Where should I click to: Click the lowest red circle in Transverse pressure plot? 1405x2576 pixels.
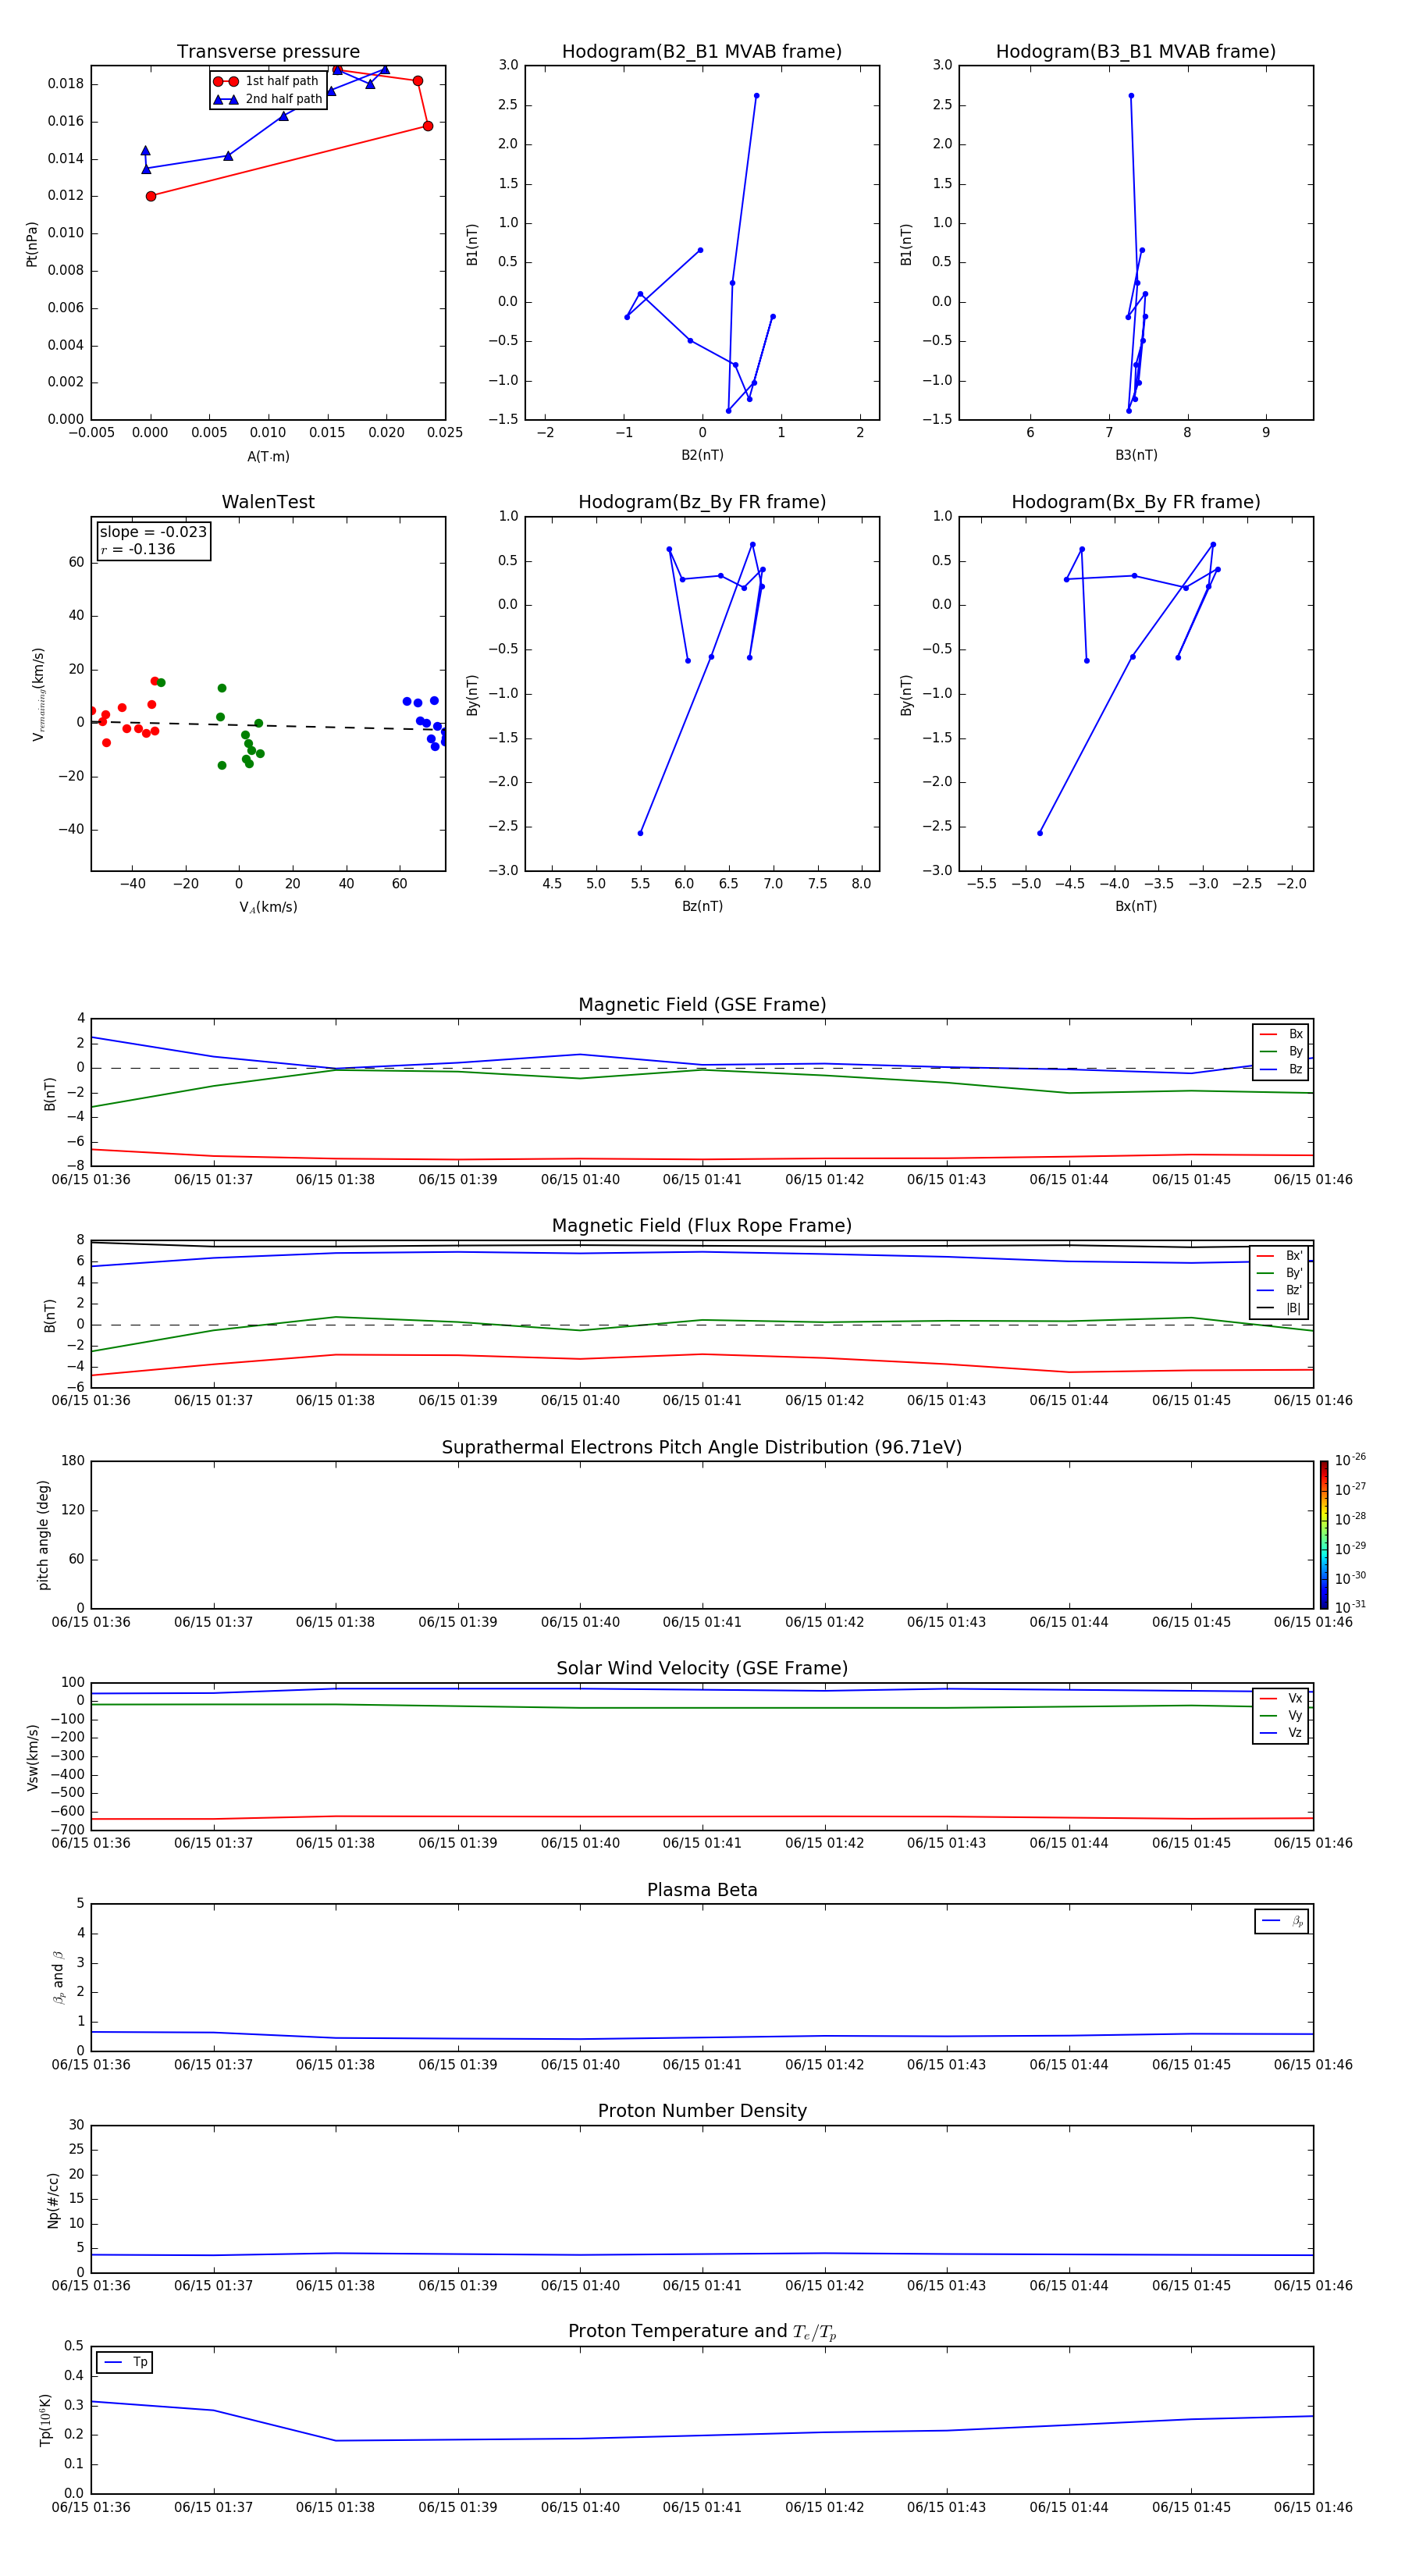tap(151, 196)
